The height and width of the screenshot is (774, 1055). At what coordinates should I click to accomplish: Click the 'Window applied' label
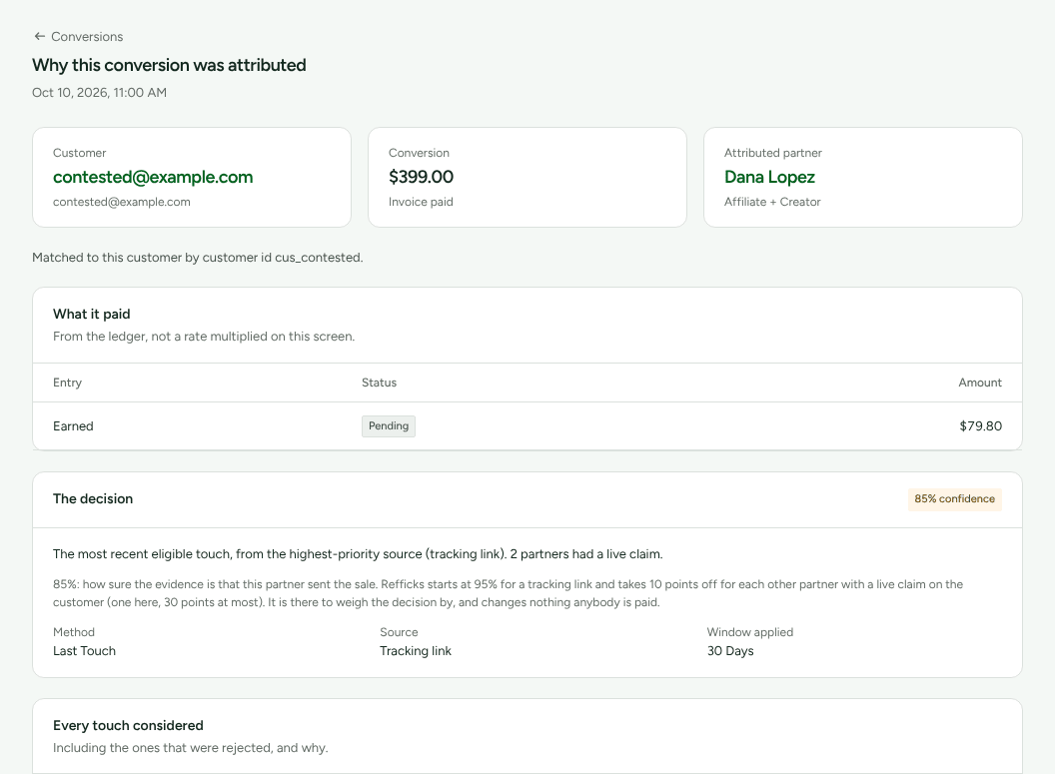749,632
